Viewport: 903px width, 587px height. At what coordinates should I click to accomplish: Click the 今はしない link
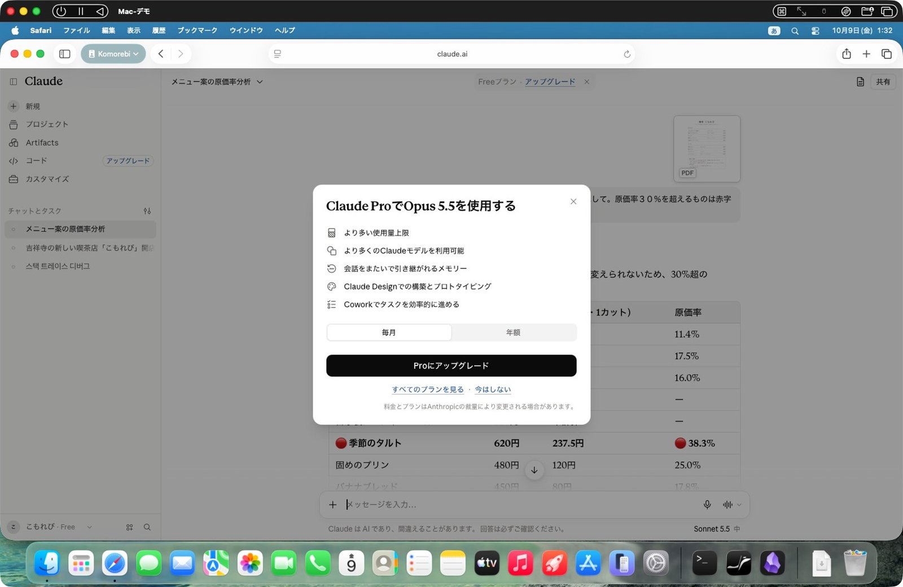coord(493,389)
